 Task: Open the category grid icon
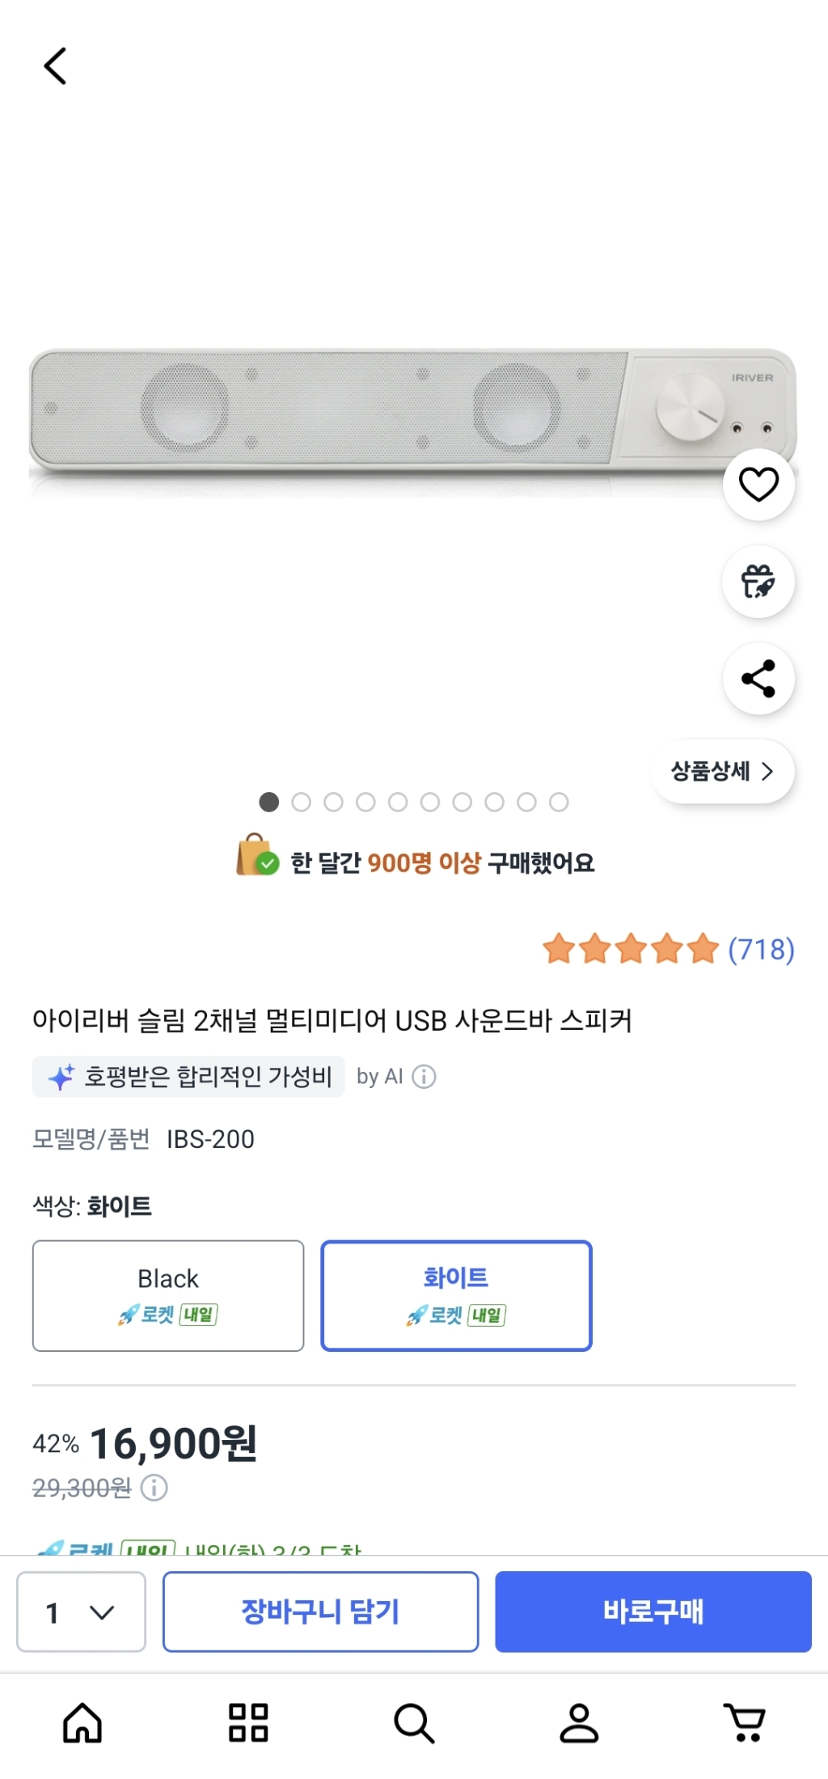(248, 1722)
